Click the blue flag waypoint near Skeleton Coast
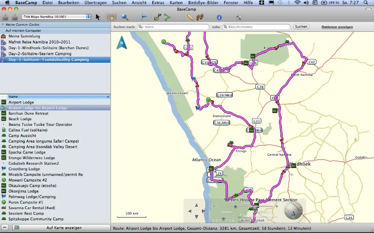374x233 pixels. click(x=194, y=78)
